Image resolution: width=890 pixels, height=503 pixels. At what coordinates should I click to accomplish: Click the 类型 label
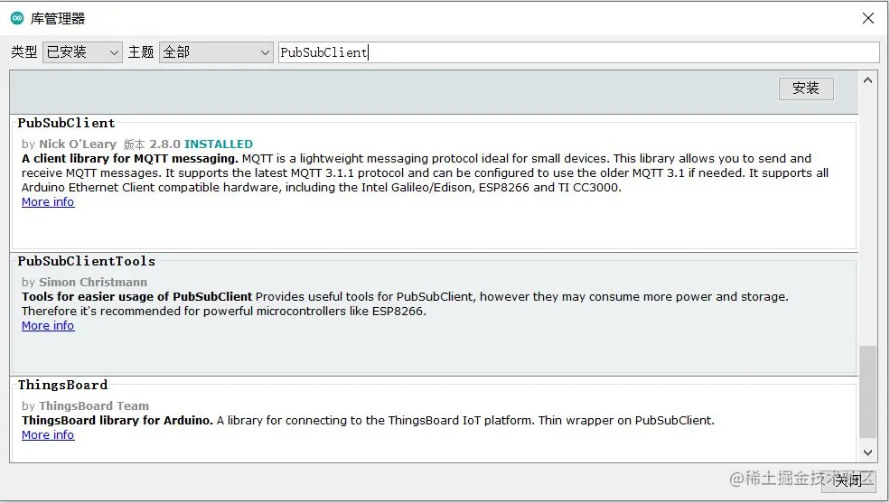click(x=24, y=52)
